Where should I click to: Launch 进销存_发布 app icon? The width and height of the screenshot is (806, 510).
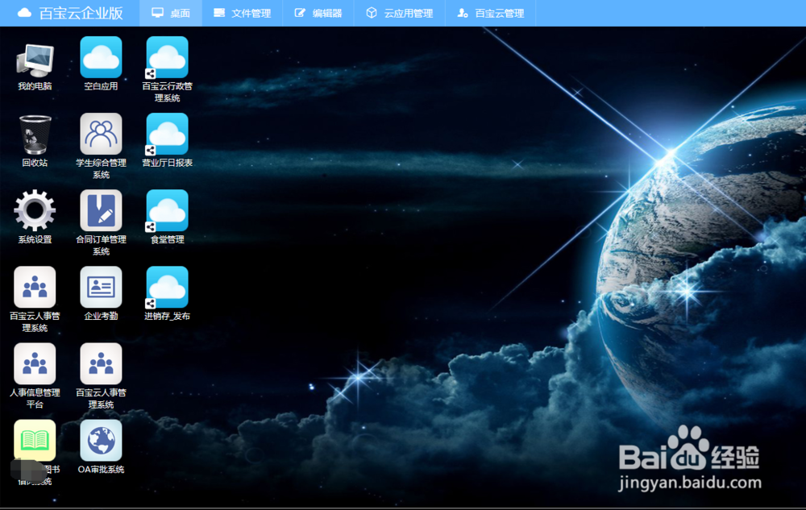[x=167, y=287]
